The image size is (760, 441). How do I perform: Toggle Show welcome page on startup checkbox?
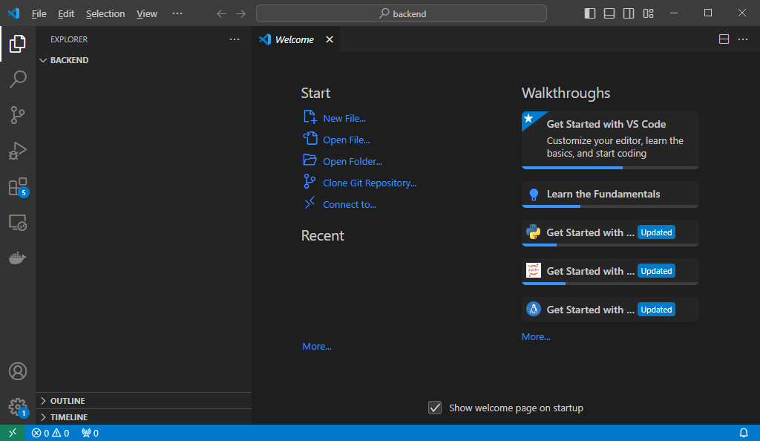click(x=435, y=408)
